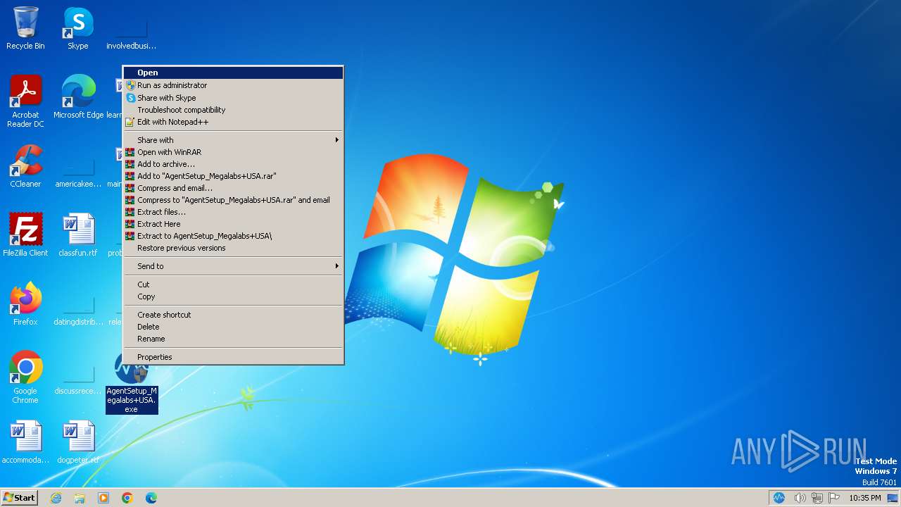This screenshot has width=901, height=507.
Task: Select classfun.rtf document icon
Action: click(x=78, y=235)
